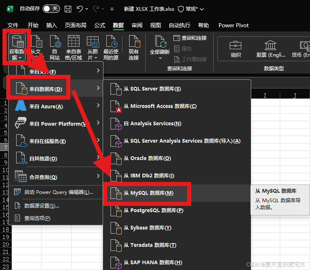310x270 pixels.
Task: Switch to the 视图 tab
Action: click(155, 25)
